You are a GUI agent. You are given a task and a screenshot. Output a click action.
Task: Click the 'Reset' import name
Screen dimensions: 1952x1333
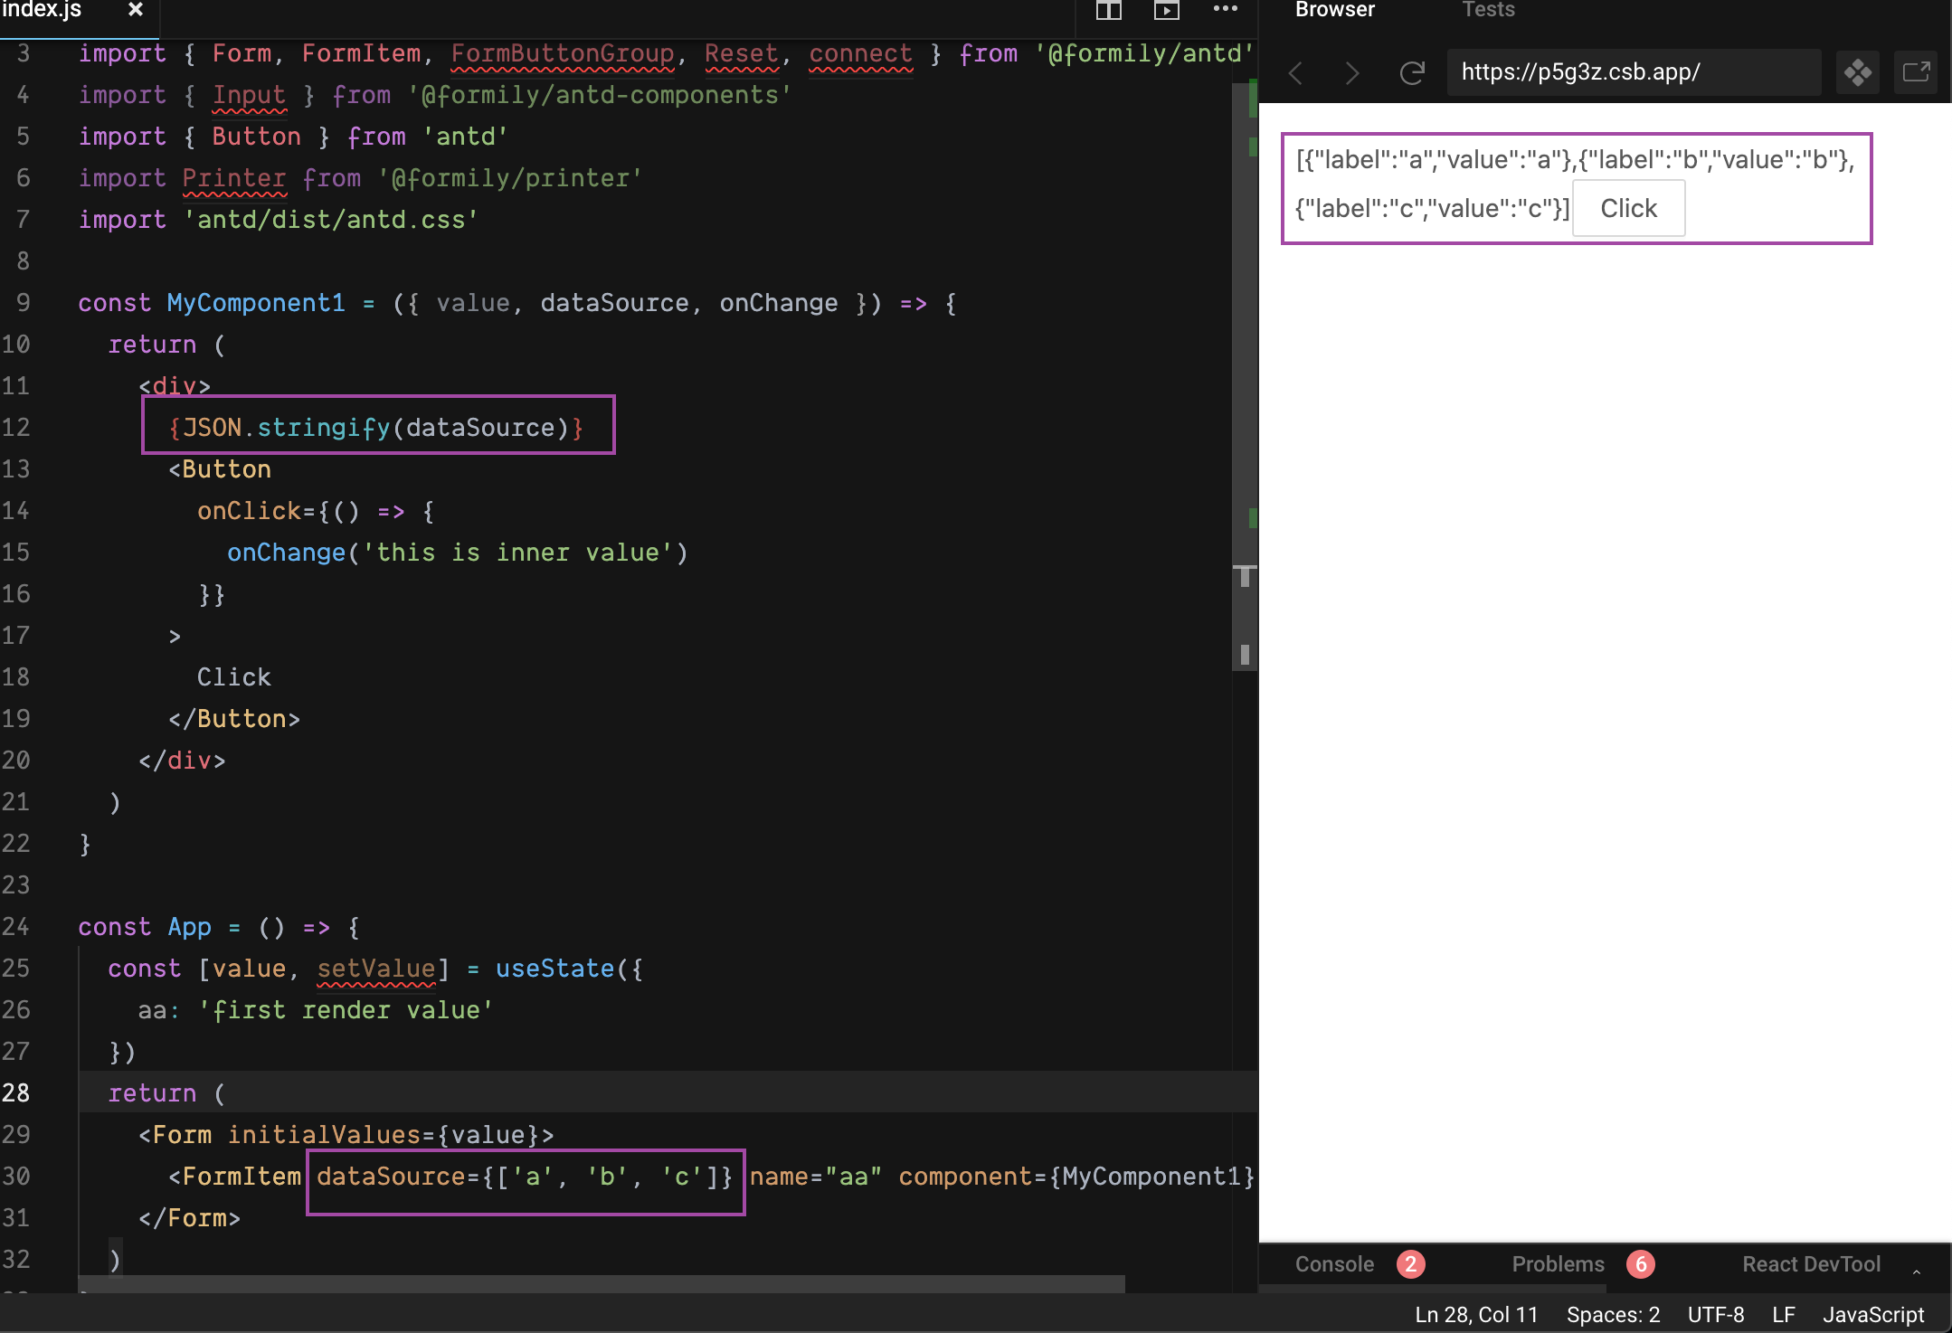pyautogui.click(x=742, y=53)
